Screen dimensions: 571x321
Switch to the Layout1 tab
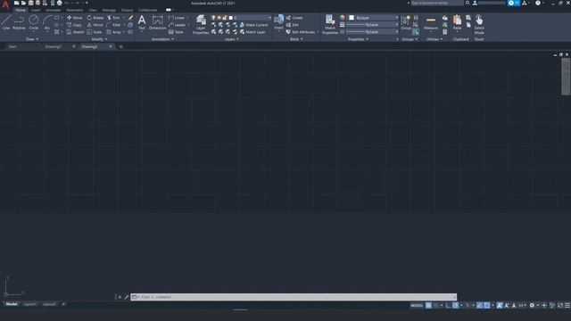point(29,304)
